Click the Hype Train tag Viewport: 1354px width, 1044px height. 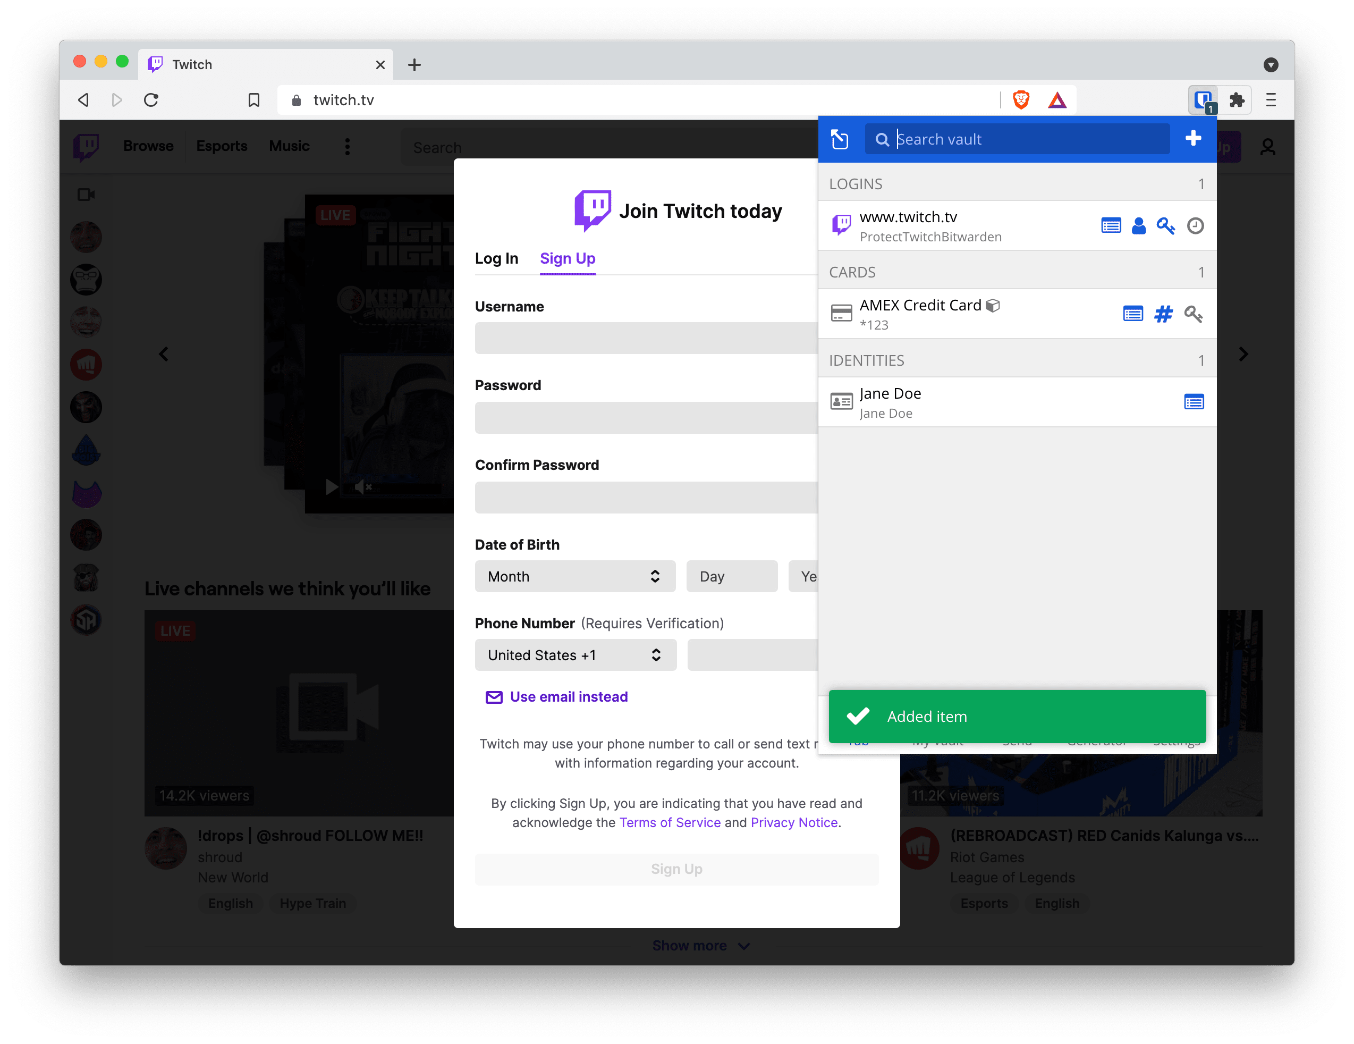coord(312,903)
